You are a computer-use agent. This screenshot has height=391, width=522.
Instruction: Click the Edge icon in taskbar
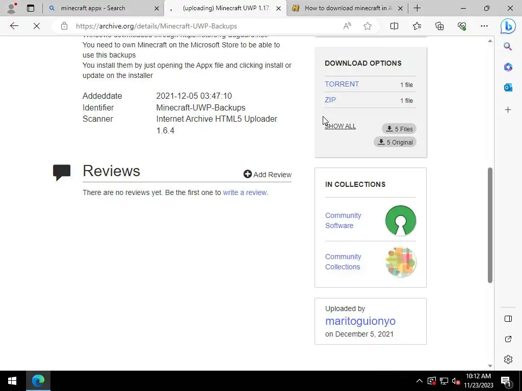coord(38,381)
